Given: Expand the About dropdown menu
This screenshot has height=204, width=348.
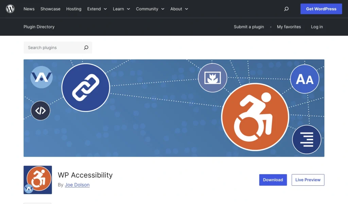Looking at the screenshot, I should point(179,9).
